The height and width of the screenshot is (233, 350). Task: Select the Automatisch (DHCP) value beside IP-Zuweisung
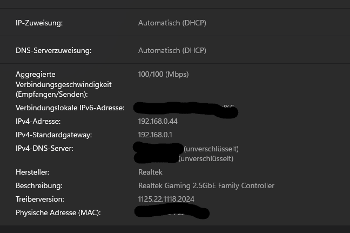172,23
